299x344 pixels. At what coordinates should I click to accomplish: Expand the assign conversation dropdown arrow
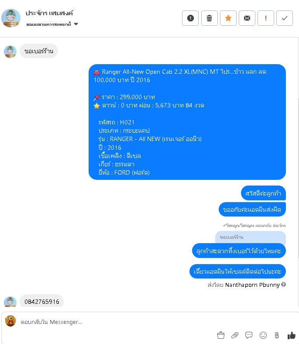coord(76,24)
